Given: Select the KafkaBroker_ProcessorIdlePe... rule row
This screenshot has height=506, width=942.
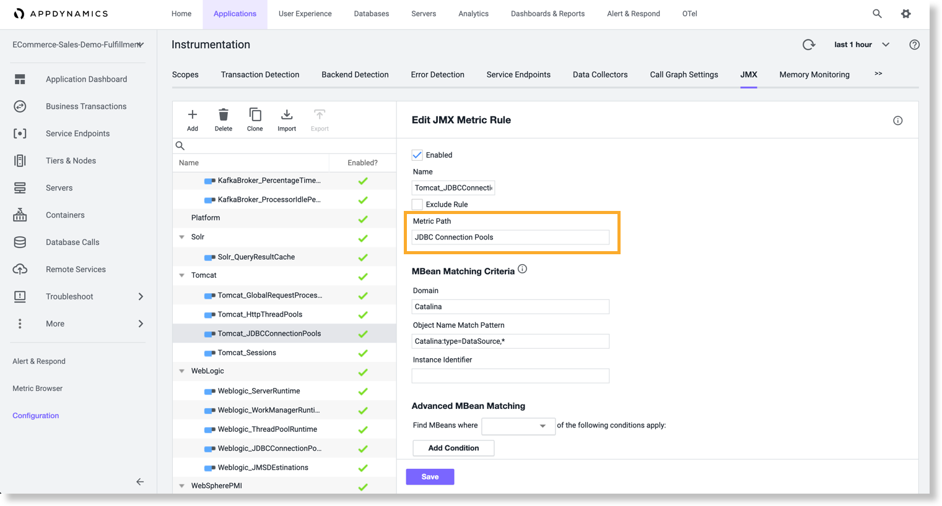Looking at the screenshot, I should click(x=284, y=200).
